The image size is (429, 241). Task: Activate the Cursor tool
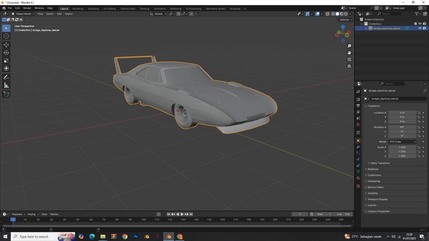(x=6, y=36)
